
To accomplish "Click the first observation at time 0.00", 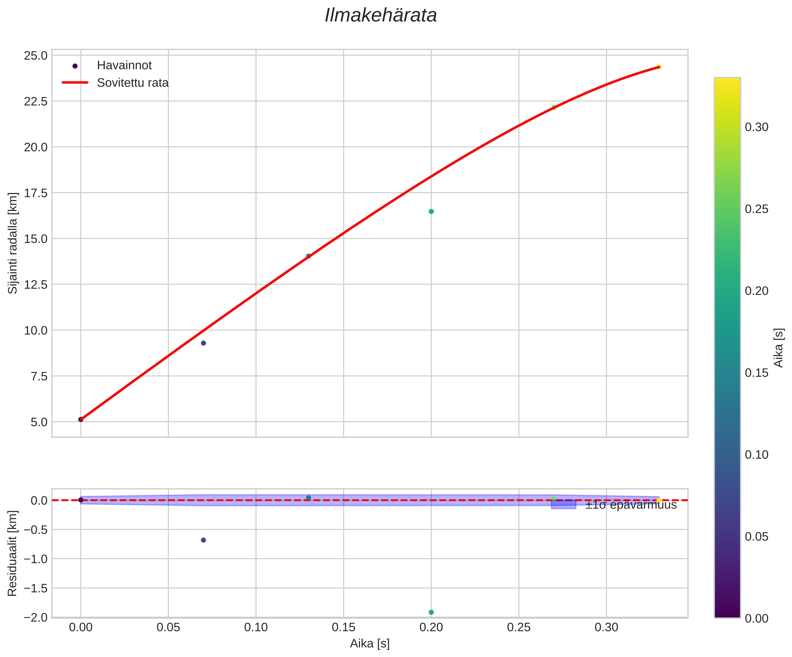I will pos(81,419).
